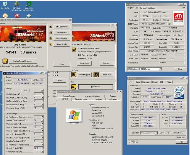The height and width of the screenshot is (155, 190).
Task: Click the magnifier icon beside the Tools ResultBrowser button
Action: coord(74,75)
